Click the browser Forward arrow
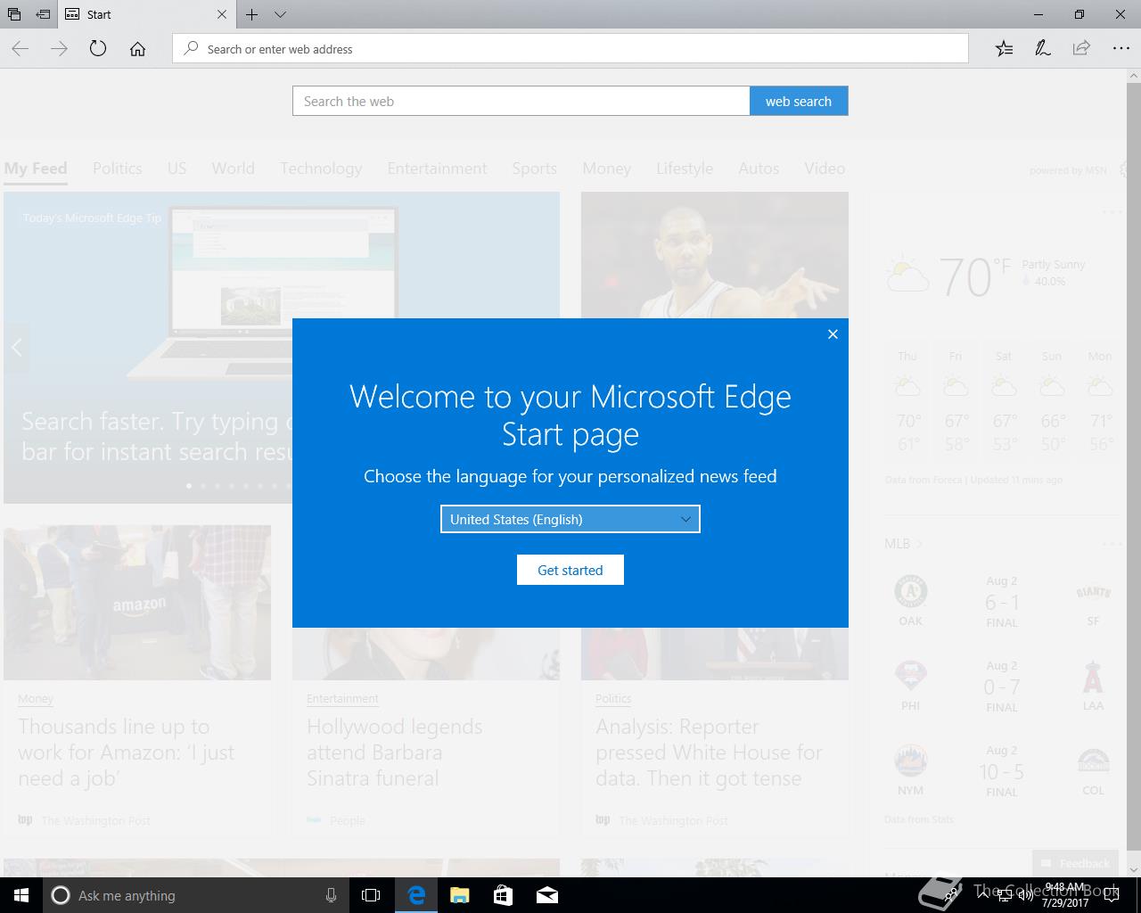This screenshot has height=913, width=1141. (x=59, y=49)
